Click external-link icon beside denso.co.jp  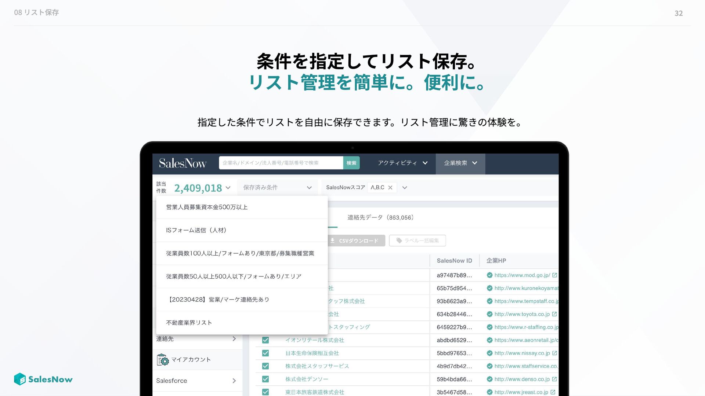pos(554,379)
